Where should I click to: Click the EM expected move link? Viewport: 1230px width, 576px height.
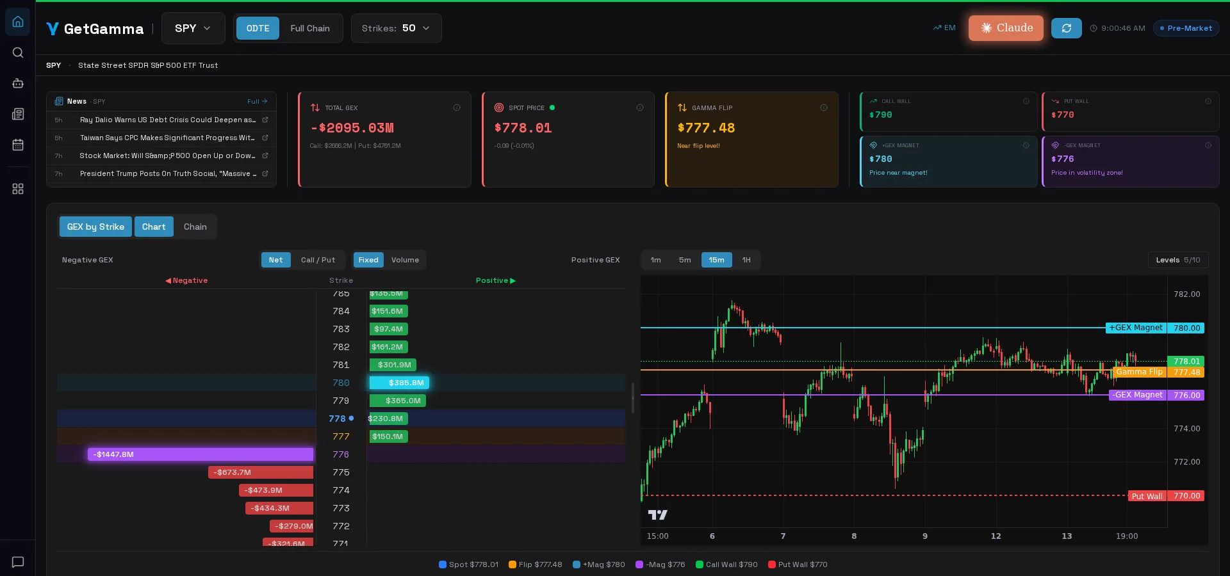(944, 28)
